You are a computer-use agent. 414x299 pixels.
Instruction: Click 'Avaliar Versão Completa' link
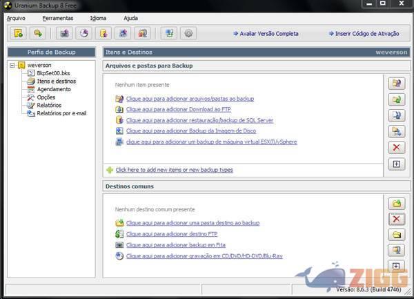coord(268,33)
